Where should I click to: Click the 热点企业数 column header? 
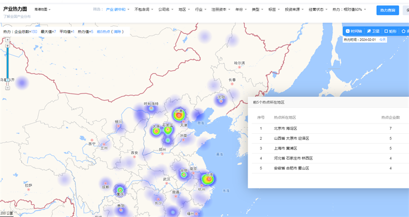click(x=391, y=118)
